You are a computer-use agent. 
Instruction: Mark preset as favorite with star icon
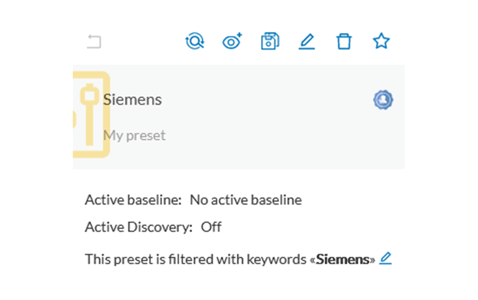click(381, 41)
